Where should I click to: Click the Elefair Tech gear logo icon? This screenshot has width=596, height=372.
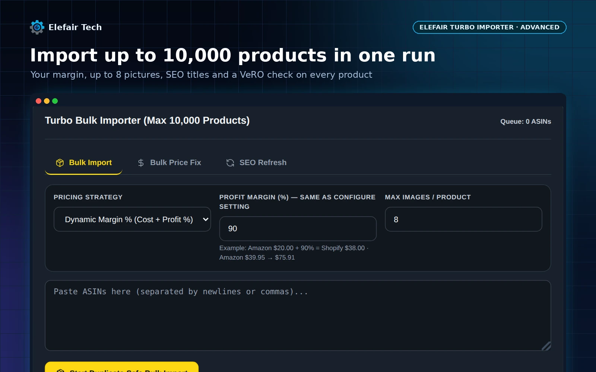(x=37, y=27)
